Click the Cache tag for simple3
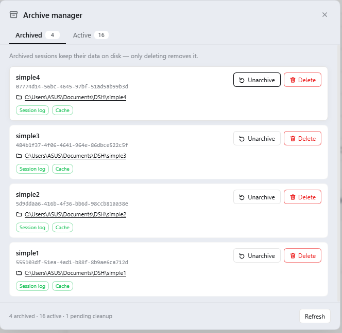Screen dimensions: 342x333 click(x=62, y=169)
